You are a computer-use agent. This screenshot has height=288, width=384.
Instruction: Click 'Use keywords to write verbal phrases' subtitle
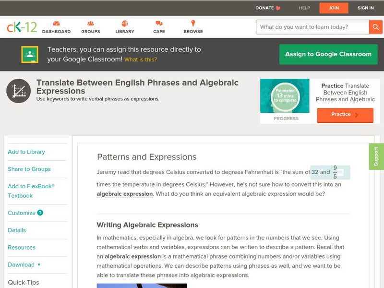(98, 99)
